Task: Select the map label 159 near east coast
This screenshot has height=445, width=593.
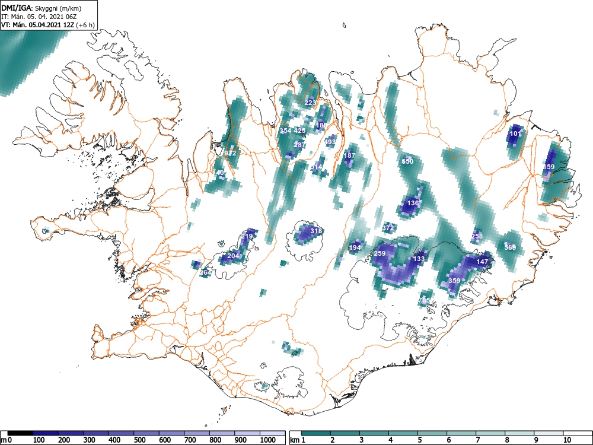Action: tap(549, 167)
